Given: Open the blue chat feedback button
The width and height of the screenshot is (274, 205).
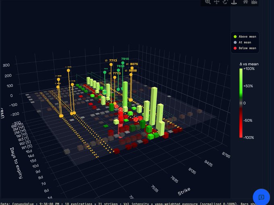Looking at the screenshot, I should (x=261, y=197).
